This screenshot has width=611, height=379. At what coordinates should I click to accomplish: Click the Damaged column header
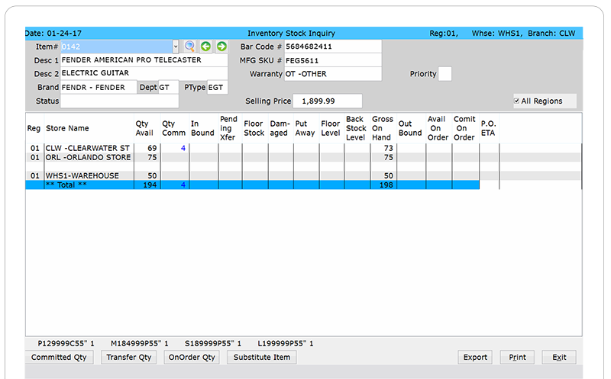pyautogui.click(x=280, y=128)
